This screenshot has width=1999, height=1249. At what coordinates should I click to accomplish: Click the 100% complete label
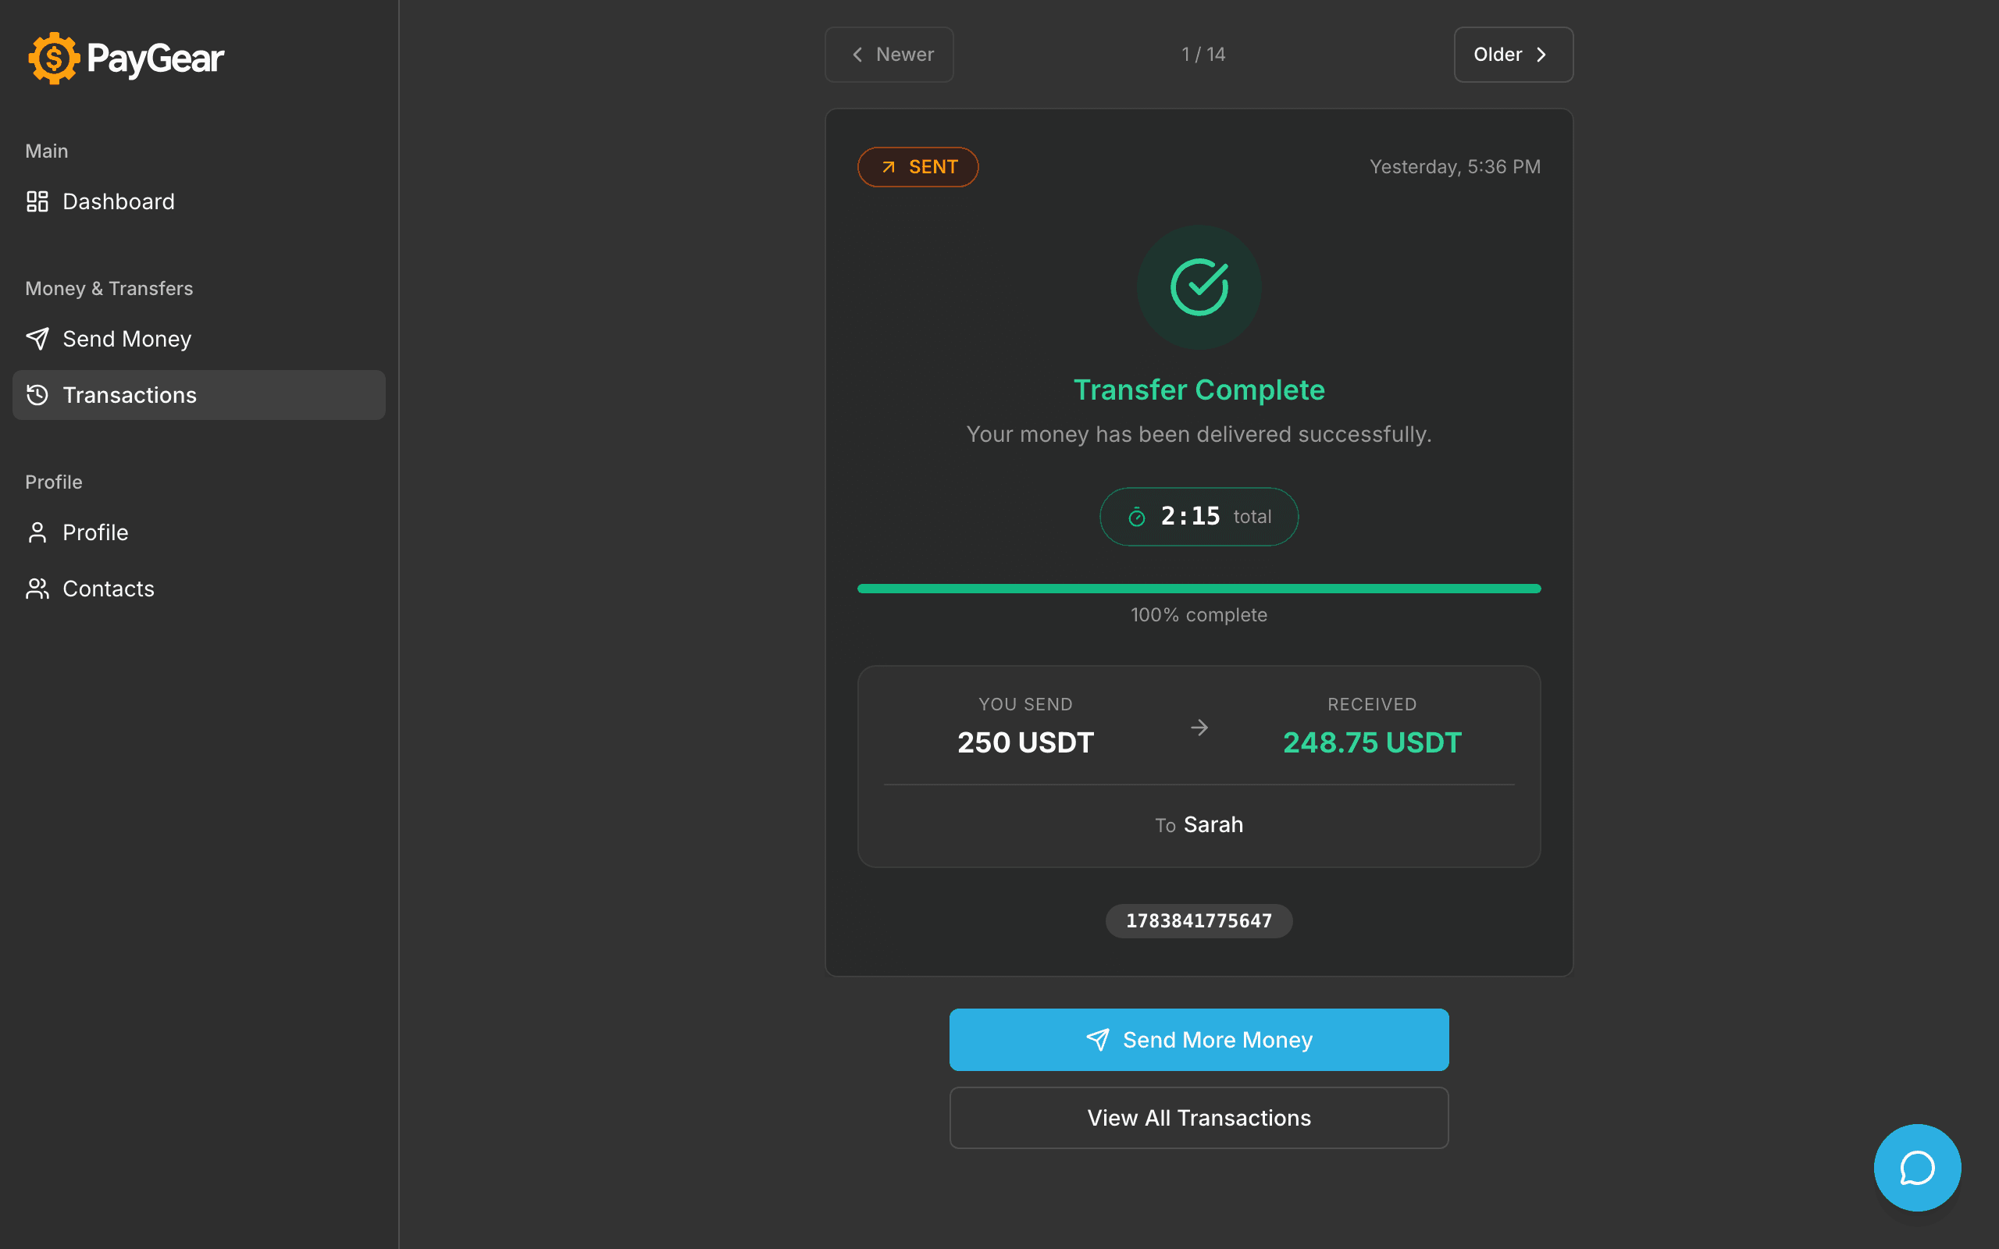[1199, 615]
